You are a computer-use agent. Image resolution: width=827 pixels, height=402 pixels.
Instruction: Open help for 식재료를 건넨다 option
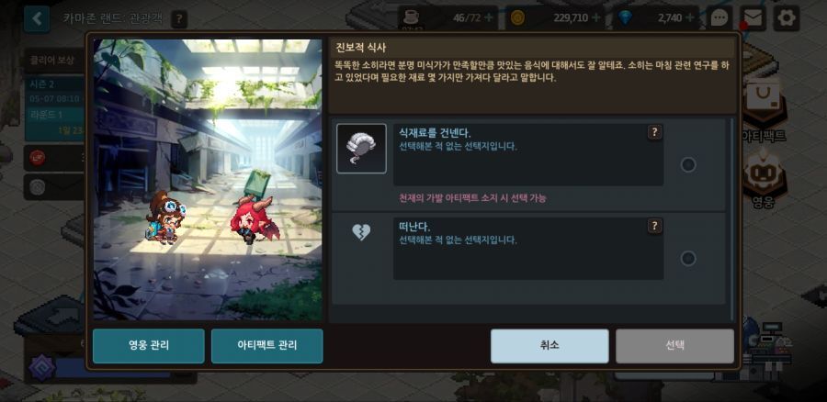pyautogui.click(x=654, y=132)
